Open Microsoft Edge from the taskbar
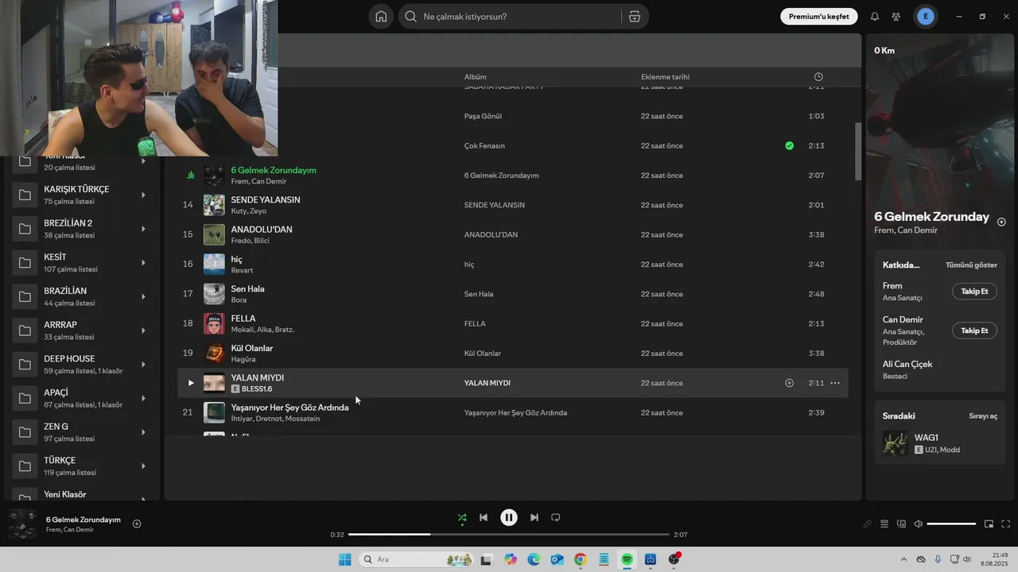 pos(534,559)
